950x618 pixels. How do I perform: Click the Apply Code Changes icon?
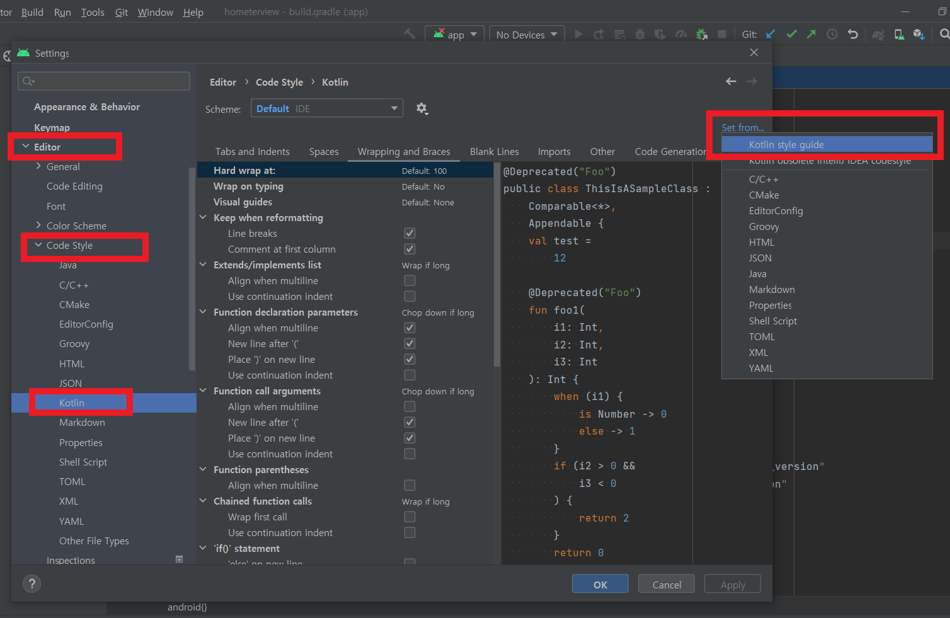click(x=619, y=34)
